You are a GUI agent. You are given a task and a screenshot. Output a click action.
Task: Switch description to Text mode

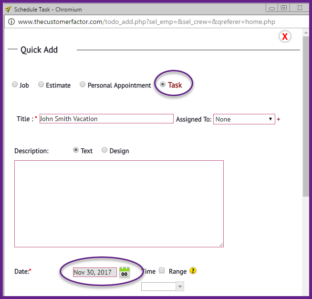[x=75, y=150]
